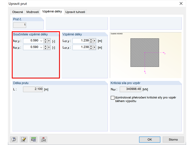Open the Upravit tuhosti tab
The height and width of the screenshot is (145, 194).
point(75,12)
